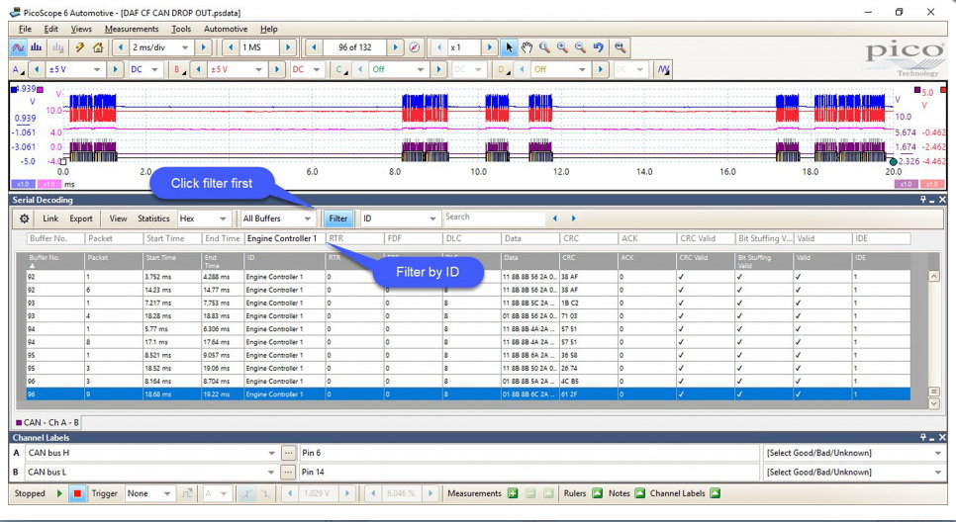Increase the timebase with right arrow
The height and width of the screenshot is (522, 956).
pyautogui.click(x=203, y=47)
